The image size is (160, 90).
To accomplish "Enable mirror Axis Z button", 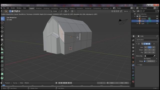I will 153,47.
